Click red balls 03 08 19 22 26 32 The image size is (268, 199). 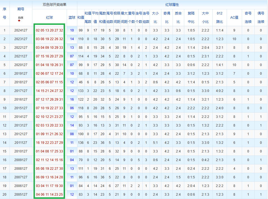tap(49, 39)
